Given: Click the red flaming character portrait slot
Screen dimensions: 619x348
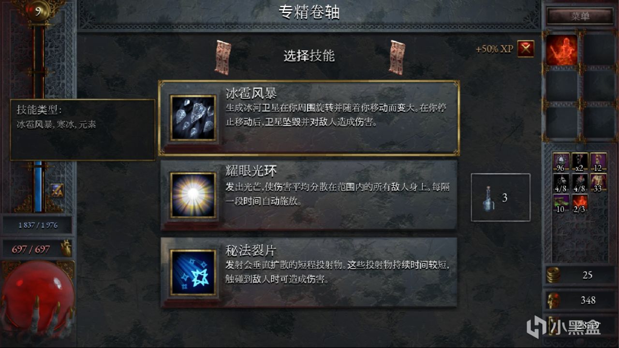Looking at the screenshot, I should click(562, 50).
